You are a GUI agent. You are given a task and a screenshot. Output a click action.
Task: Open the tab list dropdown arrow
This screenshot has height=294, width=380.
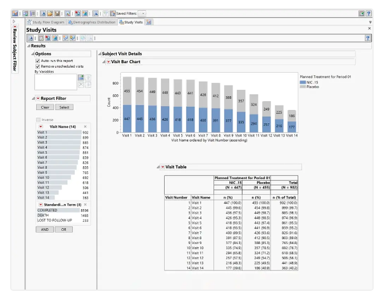pos(370,22)
